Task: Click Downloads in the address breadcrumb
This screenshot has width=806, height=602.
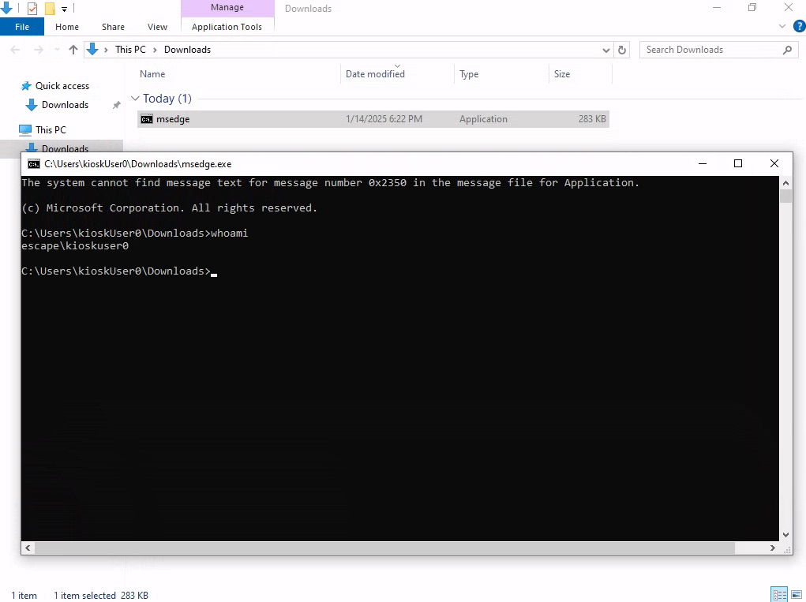Action: [x=187, y=49]
